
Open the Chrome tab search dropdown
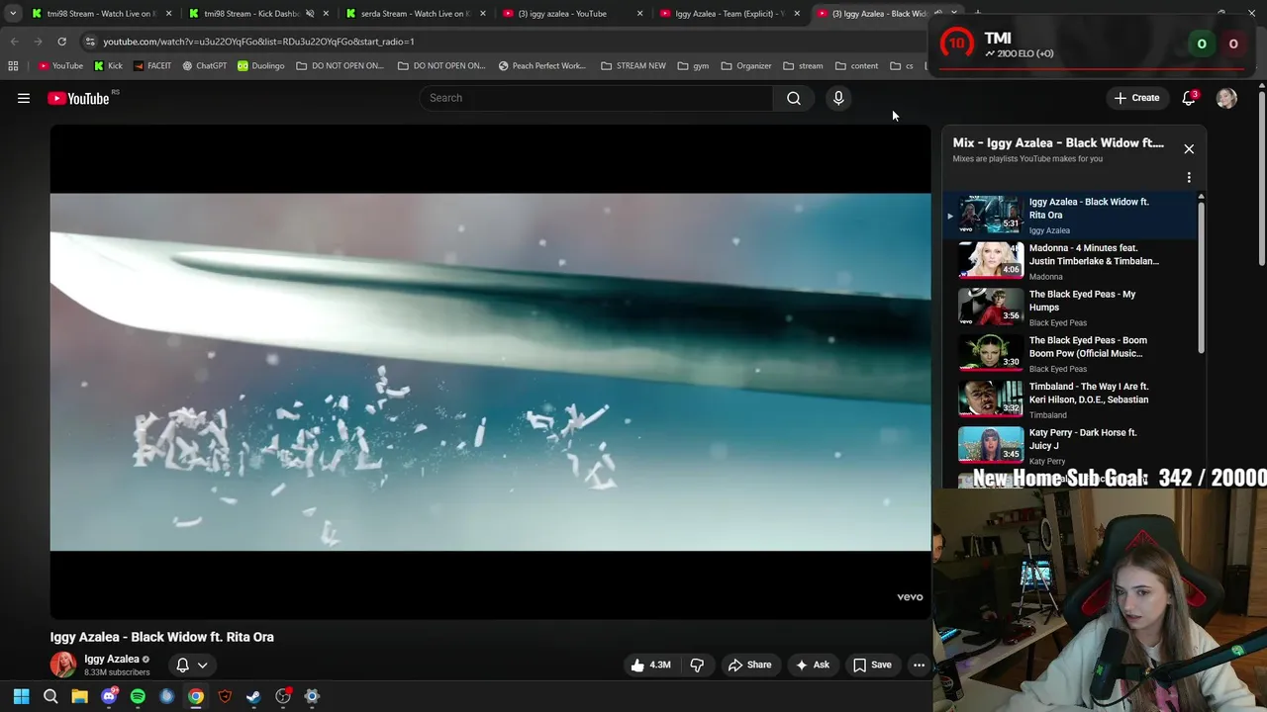pyautogui.click(x=12, y=14)
